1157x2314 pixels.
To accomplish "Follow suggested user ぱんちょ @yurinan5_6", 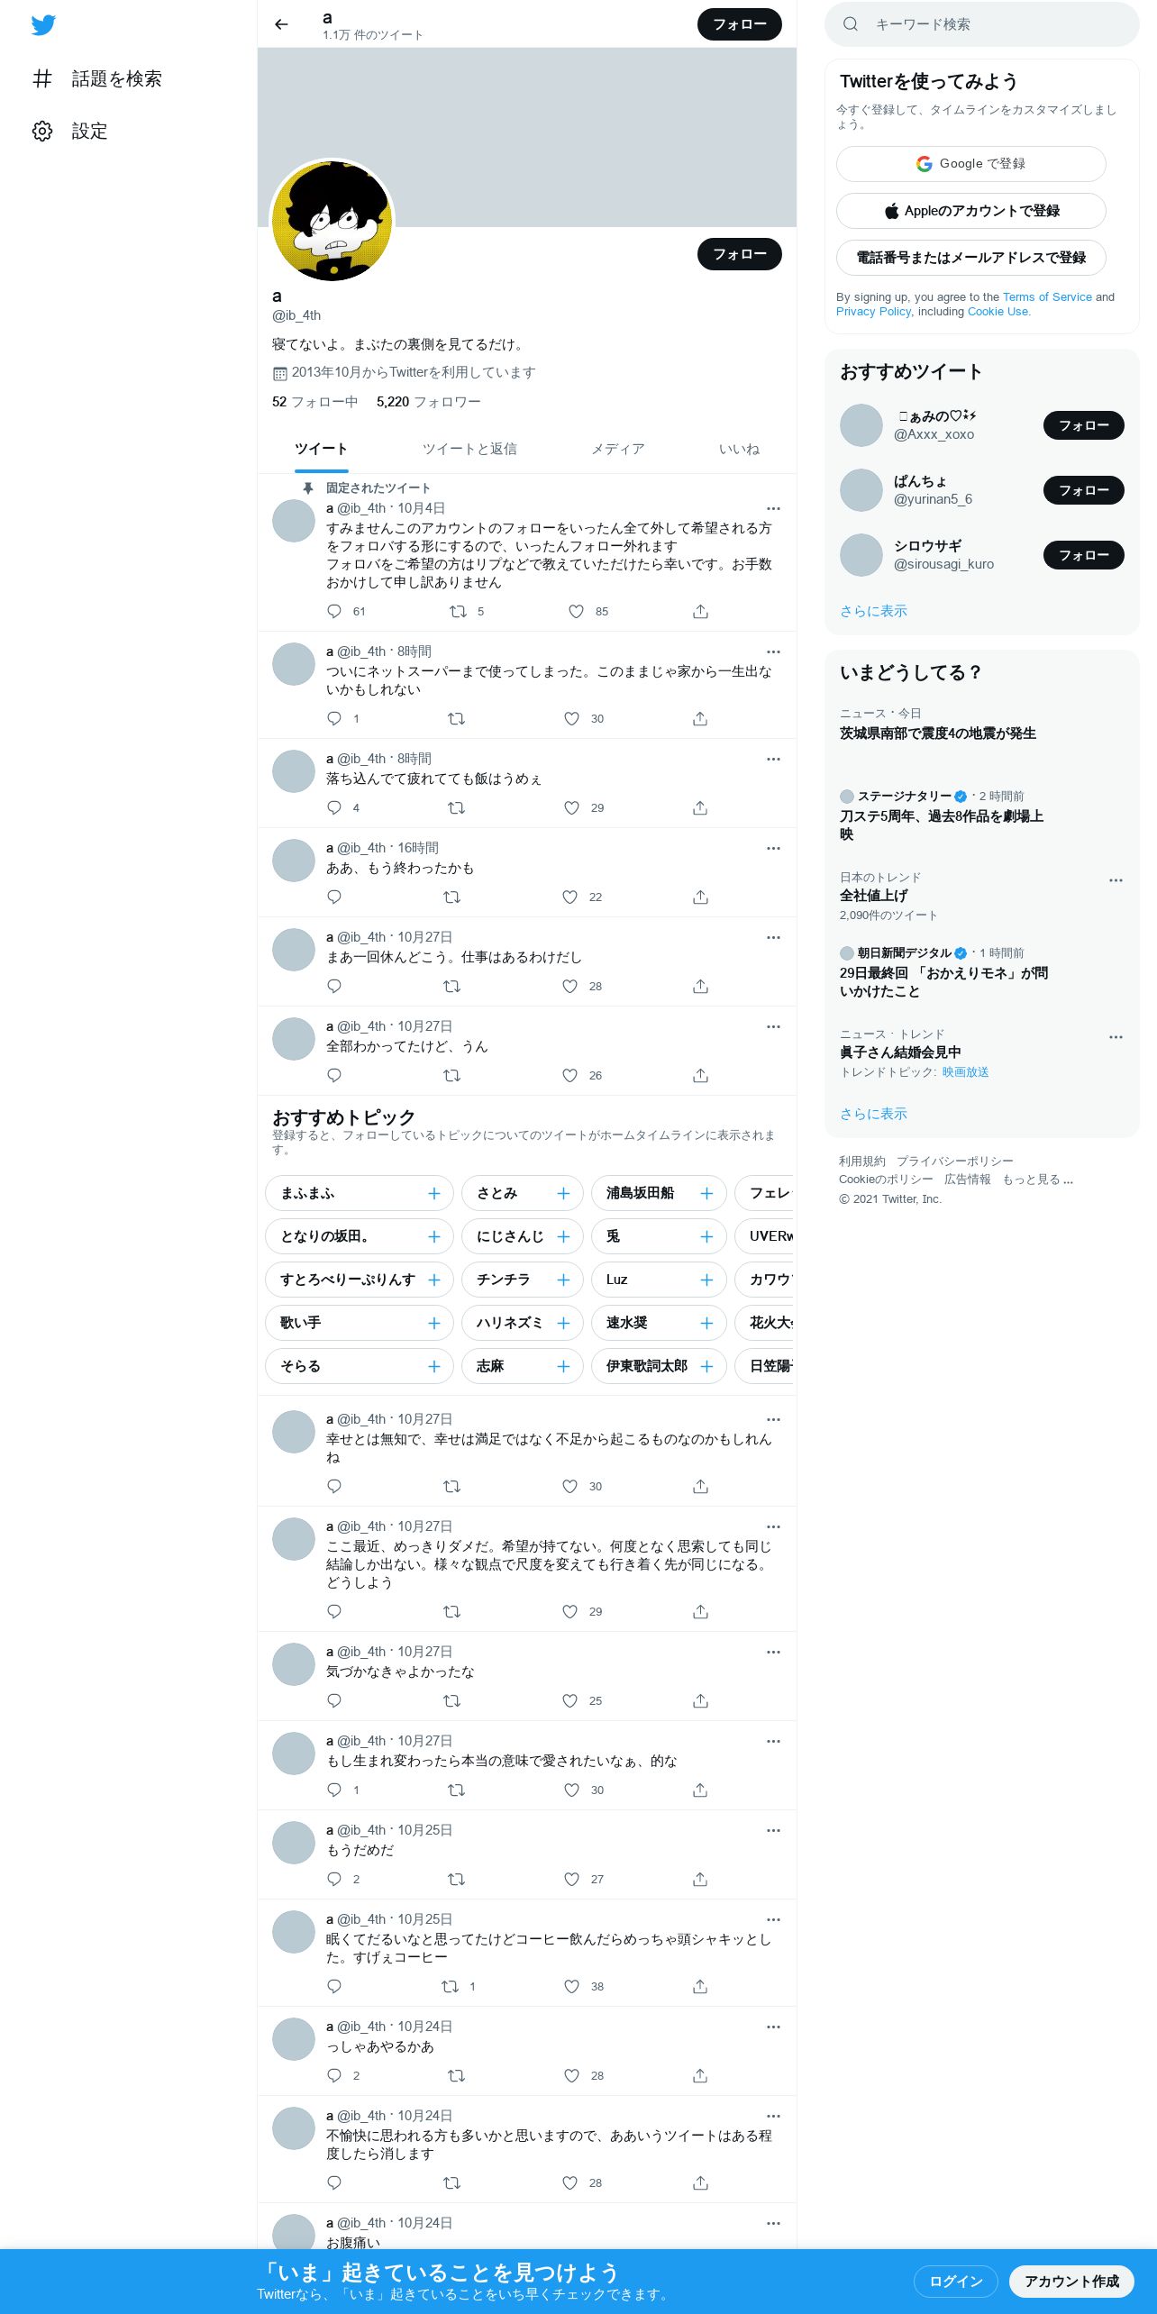I will 1083,490.
